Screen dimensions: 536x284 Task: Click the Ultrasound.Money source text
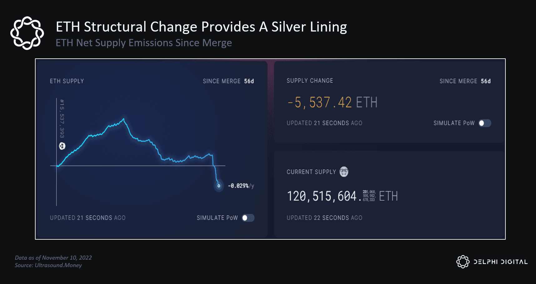click(58, 265)
